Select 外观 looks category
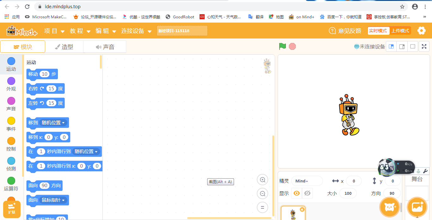Screen dimensions: 432x220 11,84
